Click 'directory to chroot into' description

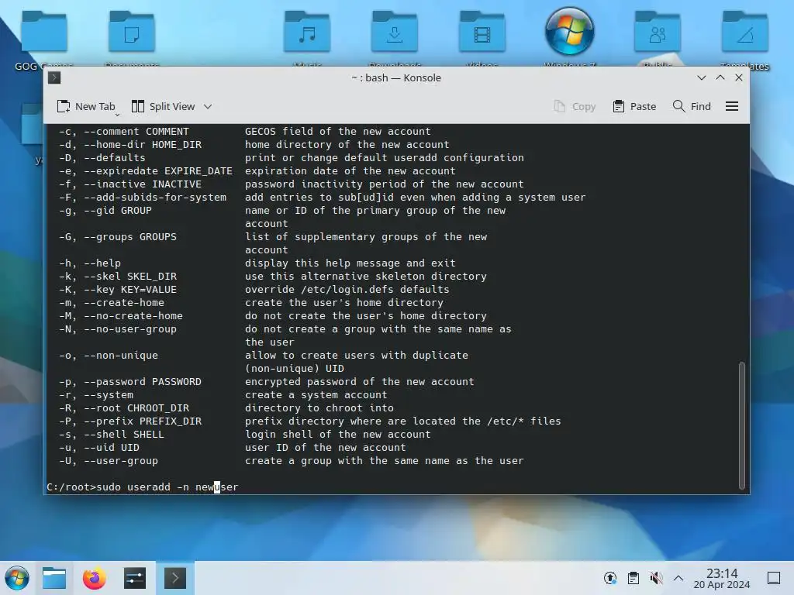(319, 408)
